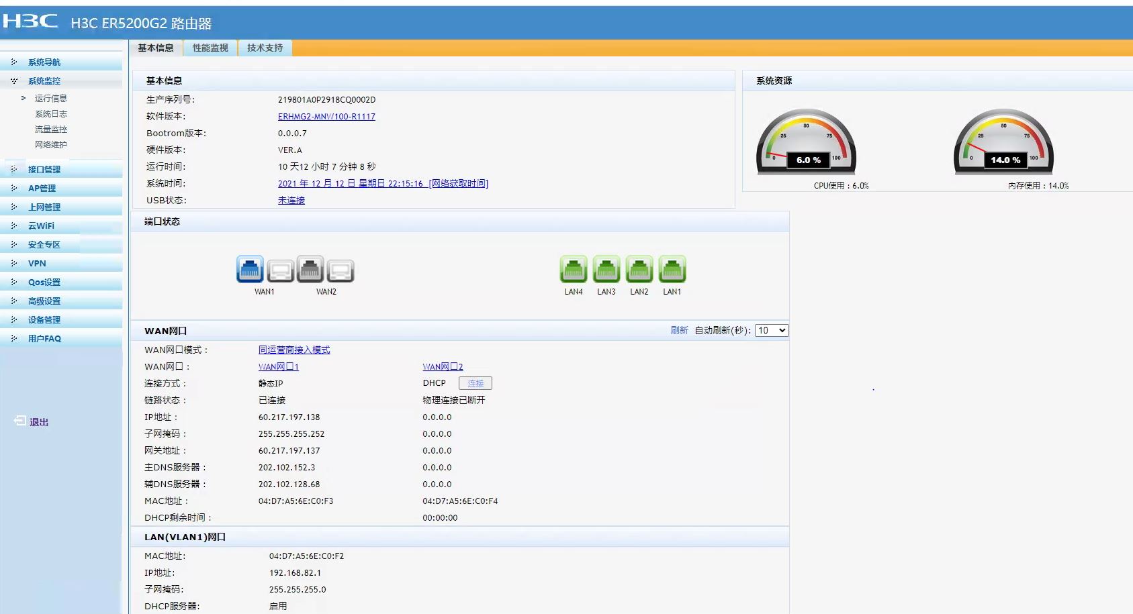The width and height of the screenshot is (1133, 614).
Task: Click the blue WAN1 port icon
Action: coord(250,270)
